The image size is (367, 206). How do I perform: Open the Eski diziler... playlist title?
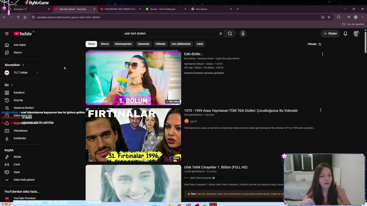tap(194, 54)
